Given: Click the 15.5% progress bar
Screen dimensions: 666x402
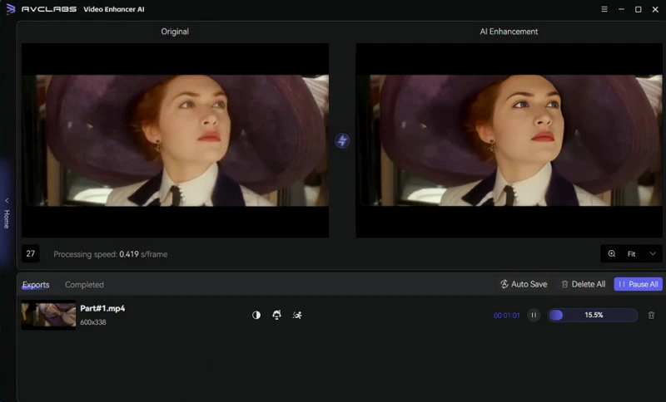Looking at the screenshot, I should pyautogui.click(x=593, y=315).
